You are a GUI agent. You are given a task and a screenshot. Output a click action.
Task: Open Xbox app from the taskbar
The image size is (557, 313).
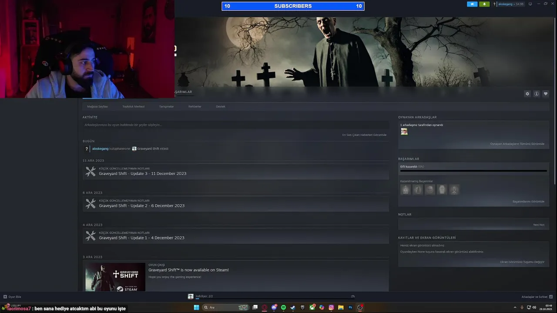(312, 307)
